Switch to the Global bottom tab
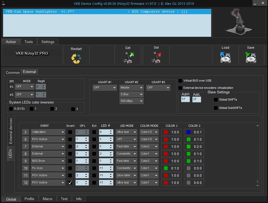This screenshot has height=203, width=268. click(x=11, y=199)
